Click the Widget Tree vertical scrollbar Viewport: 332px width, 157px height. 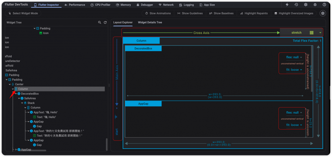click(x=106, y=144)
